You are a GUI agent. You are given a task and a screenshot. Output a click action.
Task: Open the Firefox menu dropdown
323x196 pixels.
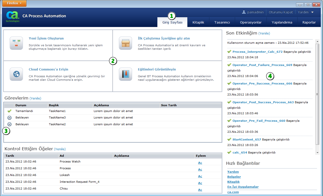[14, 3]
